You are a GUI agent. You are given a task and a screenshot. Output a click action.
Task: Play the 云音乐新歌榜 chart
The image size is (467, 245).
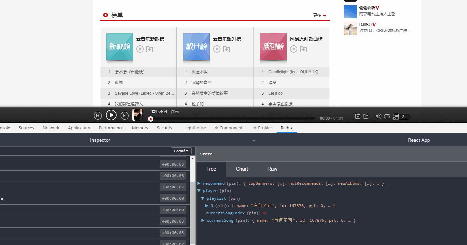point(140,49)
